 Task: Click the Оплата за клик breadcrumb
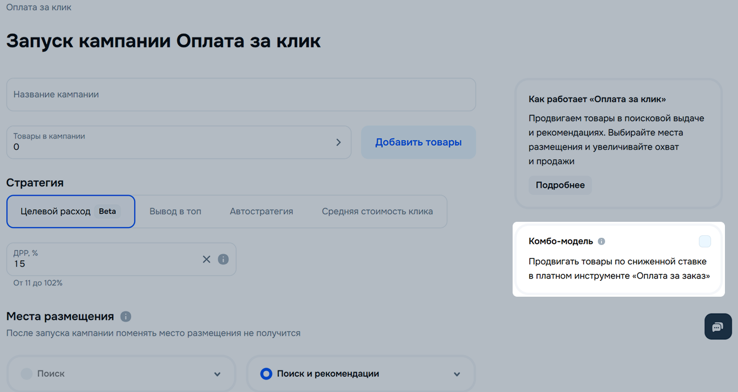(39, 7)
